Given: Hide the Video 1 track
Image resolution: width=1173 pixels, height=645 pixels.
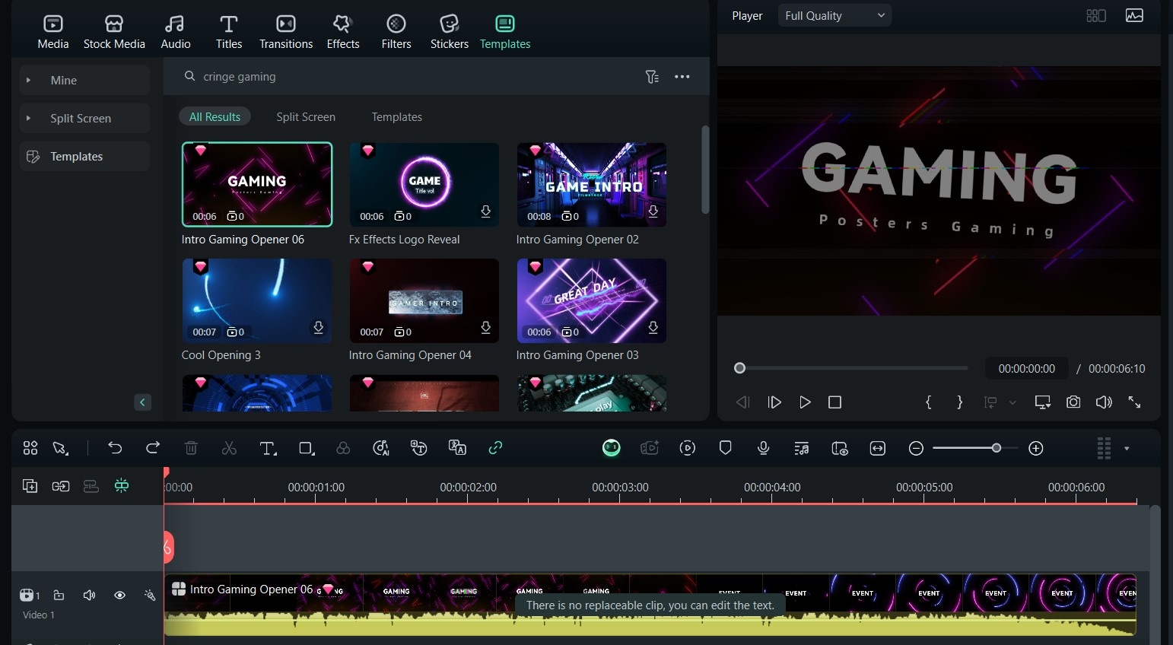Looking at the screenshot, I should (119, 595).
